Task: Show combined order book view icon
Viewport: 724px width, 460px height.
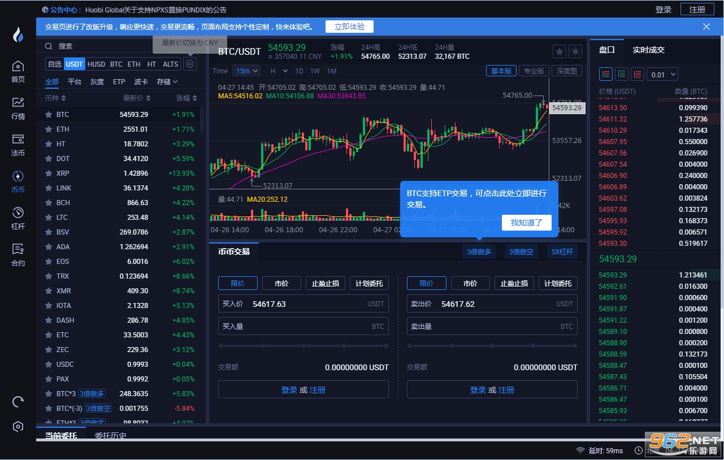Action: pos(606,74)
